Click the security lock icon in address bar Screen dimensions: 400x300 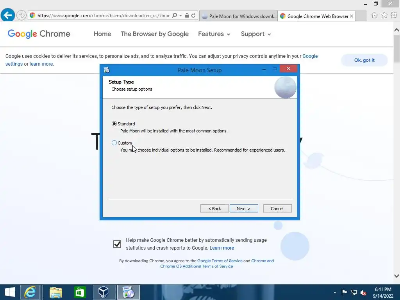[187, 15]
